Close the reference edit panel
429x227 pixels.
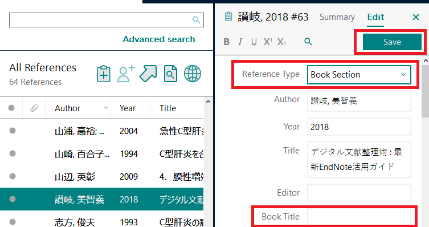[x=415, y=17]
